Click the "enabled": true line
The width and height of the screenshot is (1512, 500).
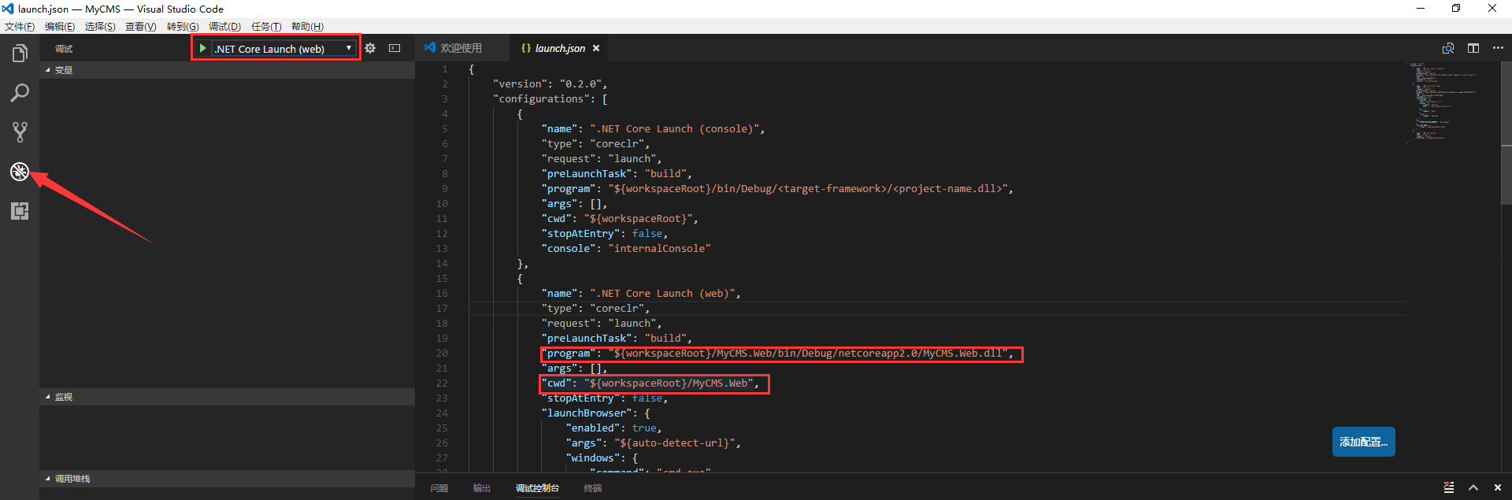coord(613,428)
